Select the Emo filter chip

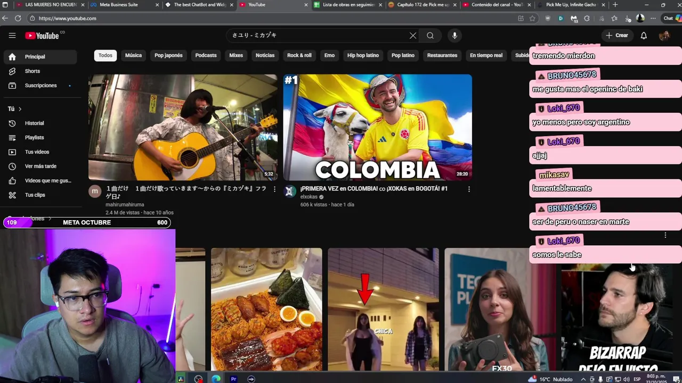(329, 55)
